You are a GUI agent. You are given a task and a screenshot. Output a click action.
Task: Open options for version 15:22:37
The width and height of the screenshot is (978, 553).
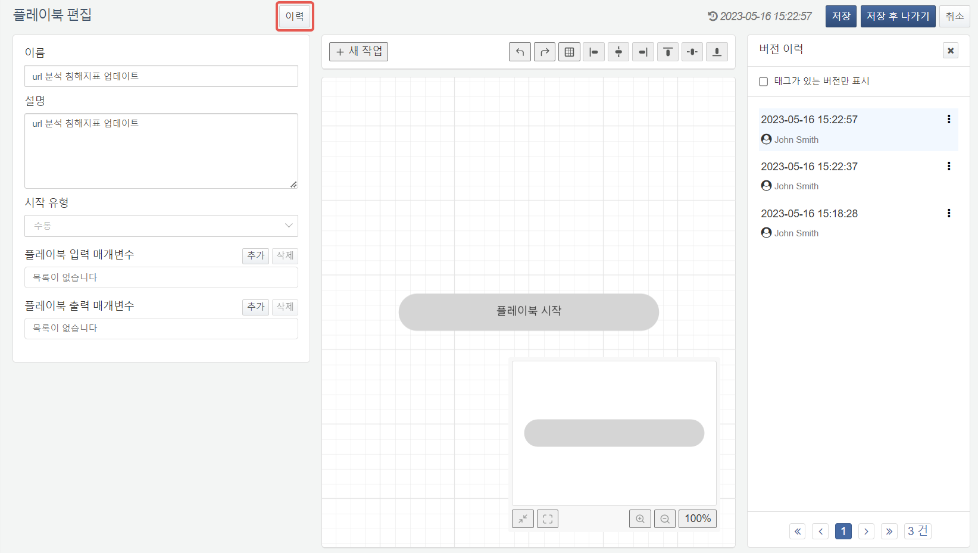(x=949, y=166)
